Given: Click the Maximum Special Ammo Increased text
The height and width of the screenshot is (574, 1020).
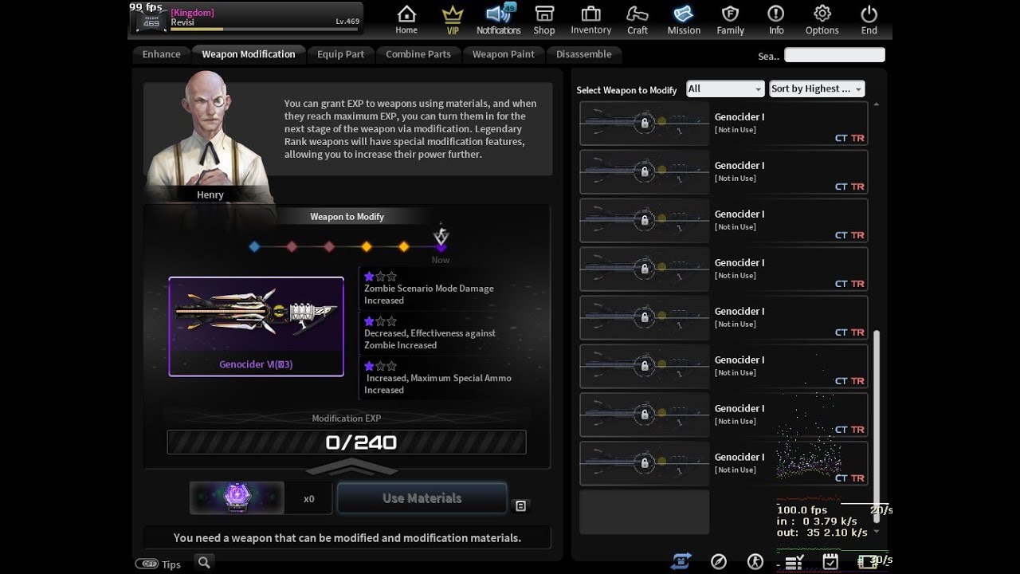Looking at the screenshot, I should click(x=438, y=383).
